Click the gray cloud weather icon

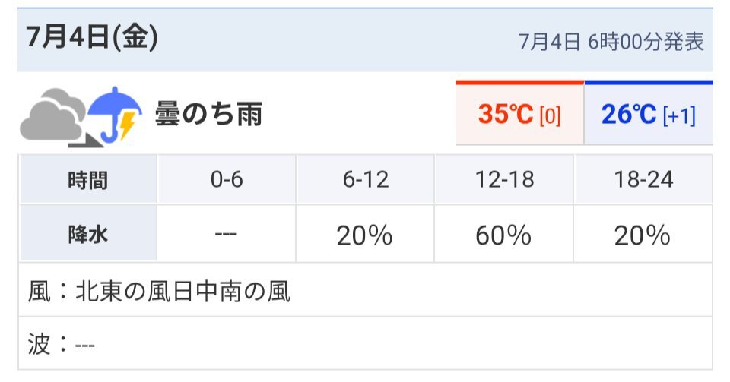click(53, 114)
